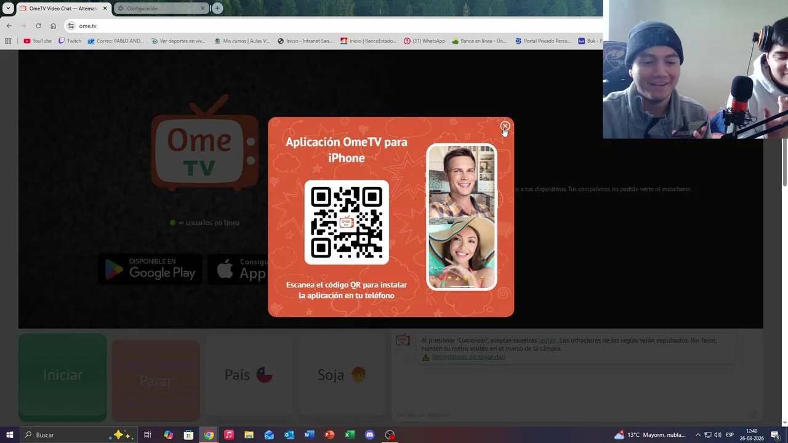Open the Buk bookmark

[x=590, y=41]
